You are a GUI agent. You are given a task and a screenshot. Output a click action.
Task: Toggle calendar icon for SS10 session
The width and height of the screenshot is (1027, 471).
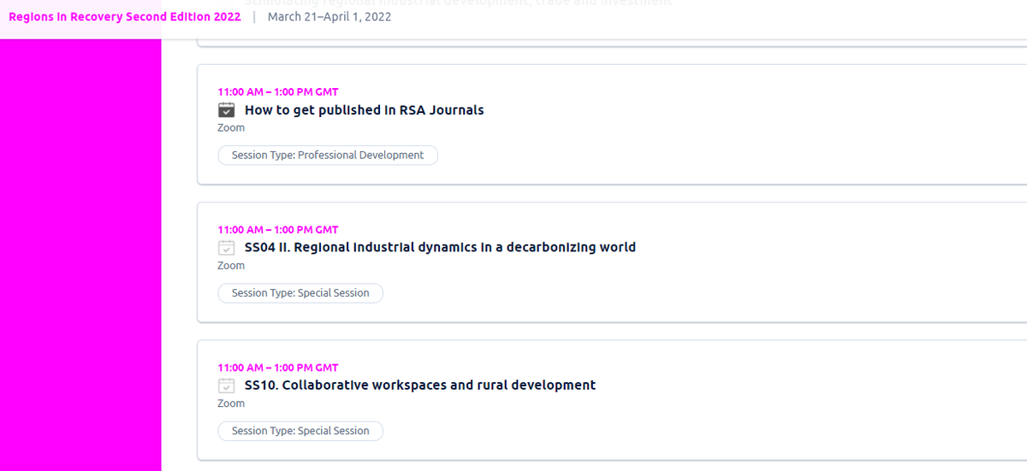coord(227,385)
